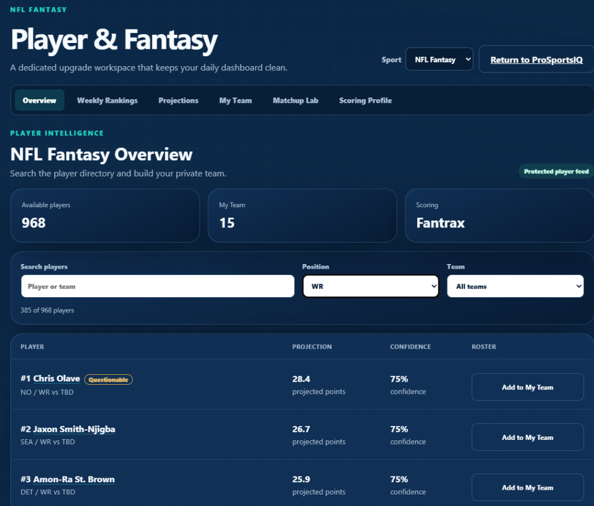Open the Weekly Rankings tab
Viewport: 594px width, 506px height.
coord(107,100)
